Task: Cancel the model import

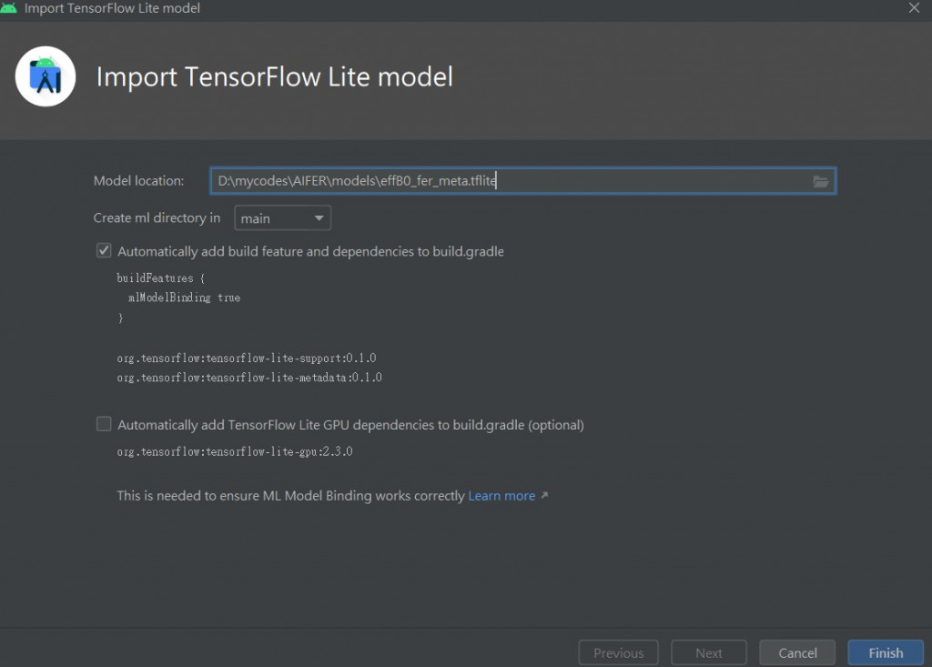Action: 797,652
